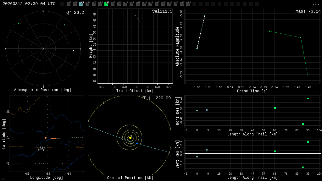Viewport: 322px width, 181px height.
Task: Click the lowest green Vert Res point
Action: pos(303,167)
